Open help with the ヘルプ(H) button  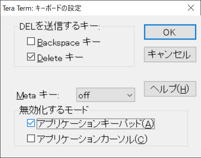[170, 89]
